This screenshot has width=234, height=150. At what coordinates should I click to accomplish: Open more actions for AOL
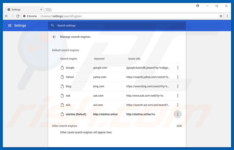178,105
